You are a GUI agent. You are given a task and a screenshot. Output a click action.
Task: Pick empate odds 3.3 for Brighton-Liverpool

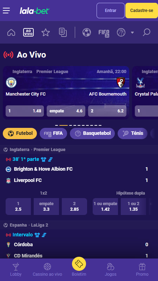46,207
